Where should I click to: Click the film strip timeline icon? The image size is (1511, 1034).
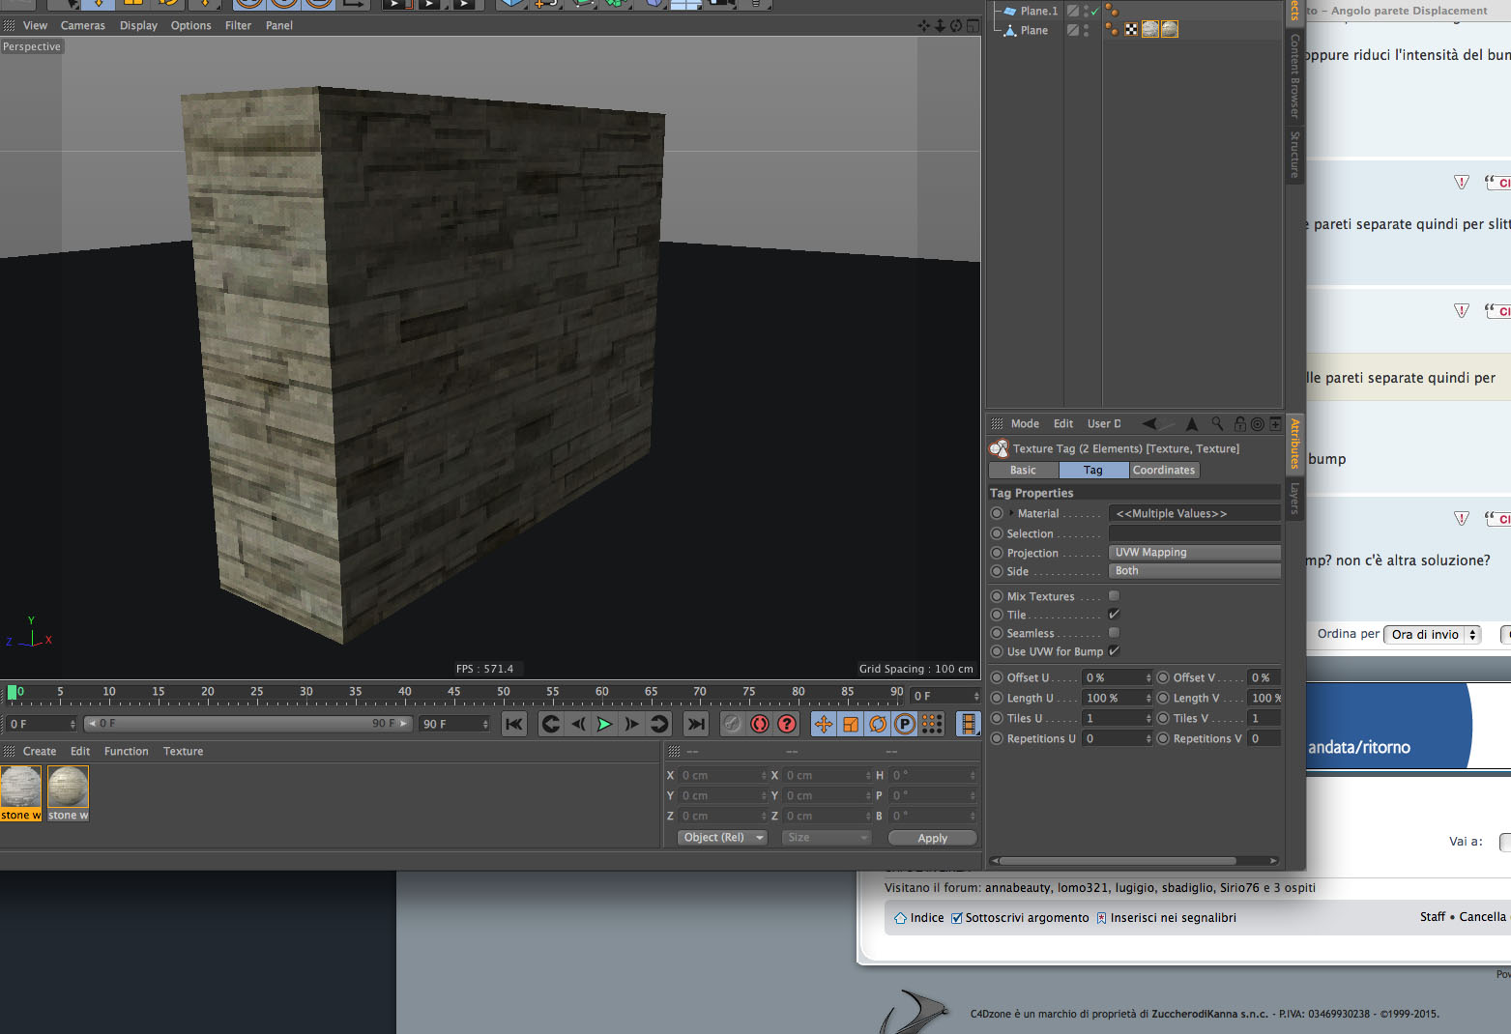click(968, 724)
